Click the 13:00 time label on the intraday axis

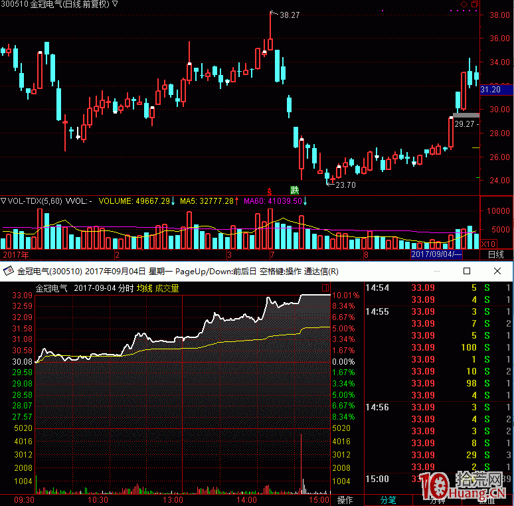173,500
